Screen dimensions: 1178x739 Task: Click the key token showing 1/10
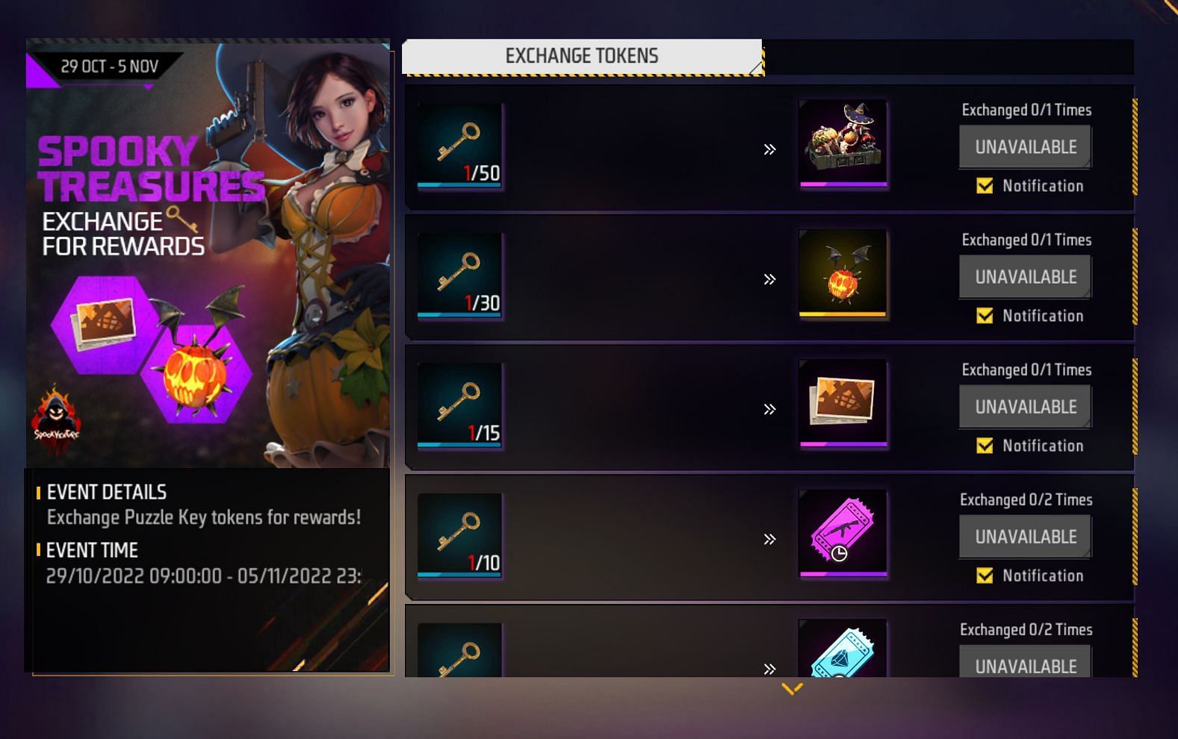(x=459, y=535)
